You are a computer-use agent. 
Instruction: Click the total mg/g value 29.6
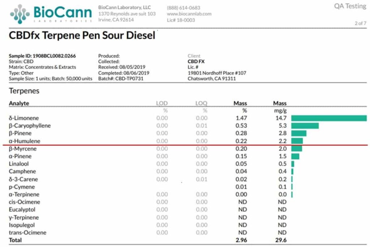pos(281,240)
